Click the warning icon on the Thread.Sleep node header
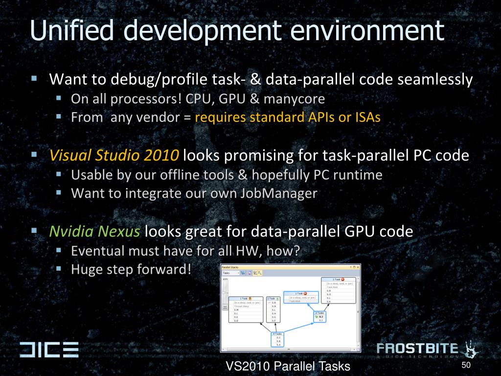This screenshot has height=376, width=501. click(x=250, y=299)
